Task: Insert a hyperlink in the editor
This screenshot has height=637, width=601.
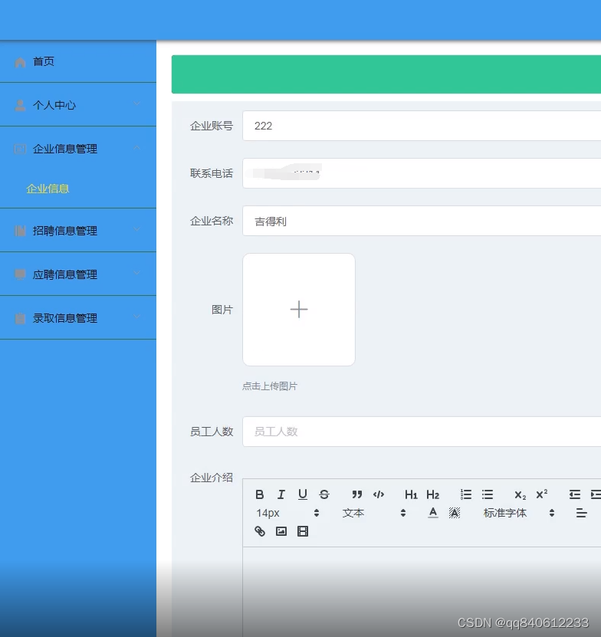Action: 260,531
